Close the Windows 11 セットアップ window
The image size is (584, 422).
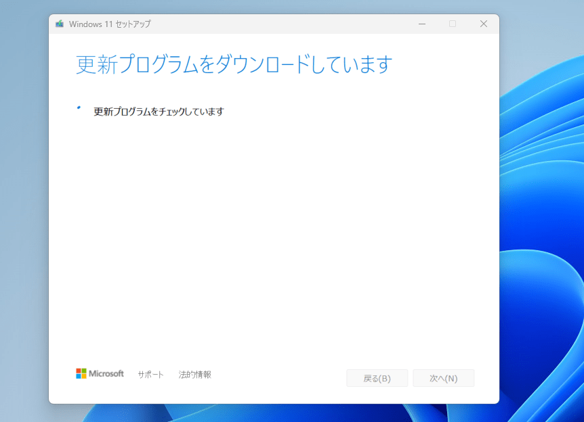484,24
